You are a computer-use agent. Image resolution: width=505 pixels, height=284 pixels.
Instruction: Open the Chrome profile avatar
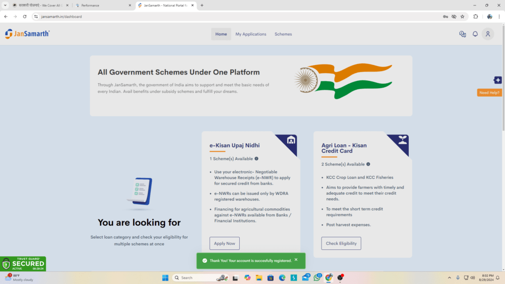coord(490,17)
